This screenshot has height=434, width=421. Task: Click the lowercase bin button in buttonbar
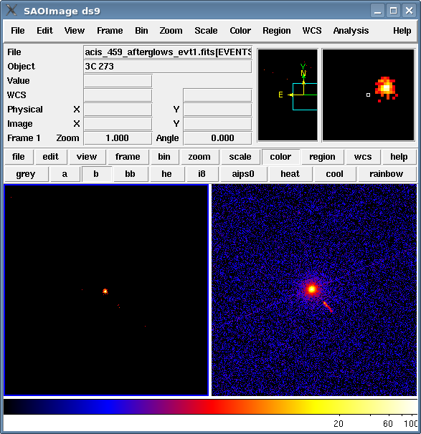164,157
